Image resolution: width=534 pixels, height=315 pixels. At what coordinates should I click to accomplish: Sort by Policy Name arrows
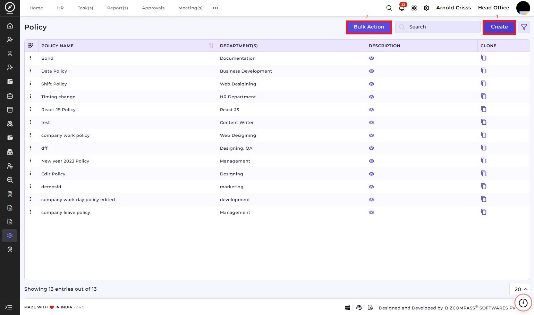211,45
